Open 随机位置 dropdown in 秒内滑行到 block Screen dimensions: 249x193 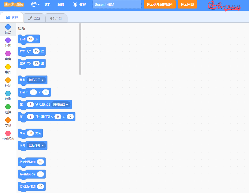pos(61,105)
